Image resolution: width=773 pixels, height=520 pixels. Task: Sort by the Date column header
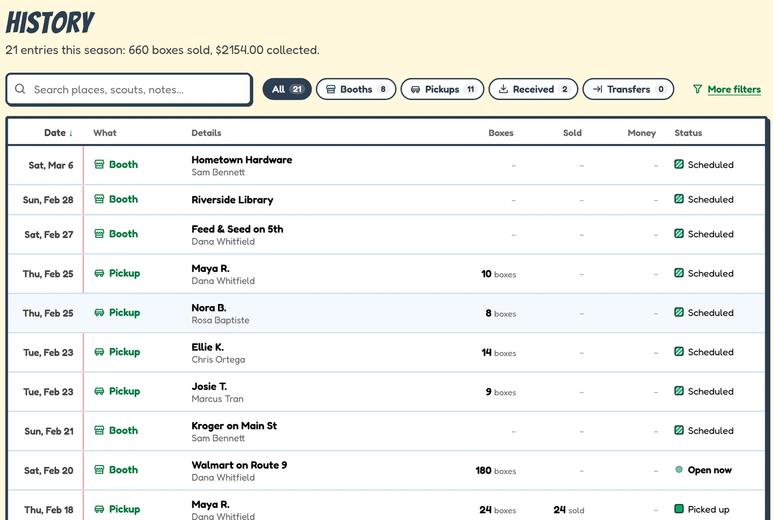[58, 133]
